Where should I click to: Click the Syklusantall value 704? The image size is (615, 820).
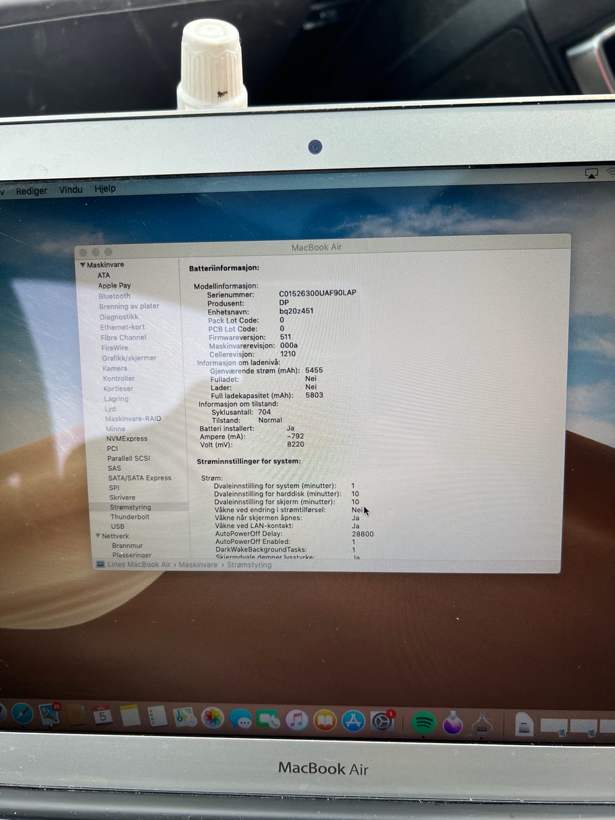pos(264,412)
